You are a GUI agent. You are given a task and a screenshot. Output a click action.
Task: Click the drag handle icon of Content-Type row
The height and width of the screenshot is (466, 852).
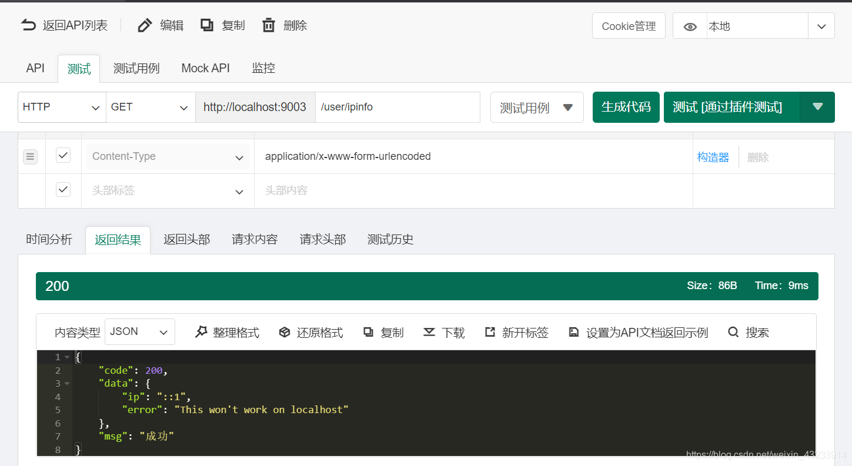click(x=31, y=157)
